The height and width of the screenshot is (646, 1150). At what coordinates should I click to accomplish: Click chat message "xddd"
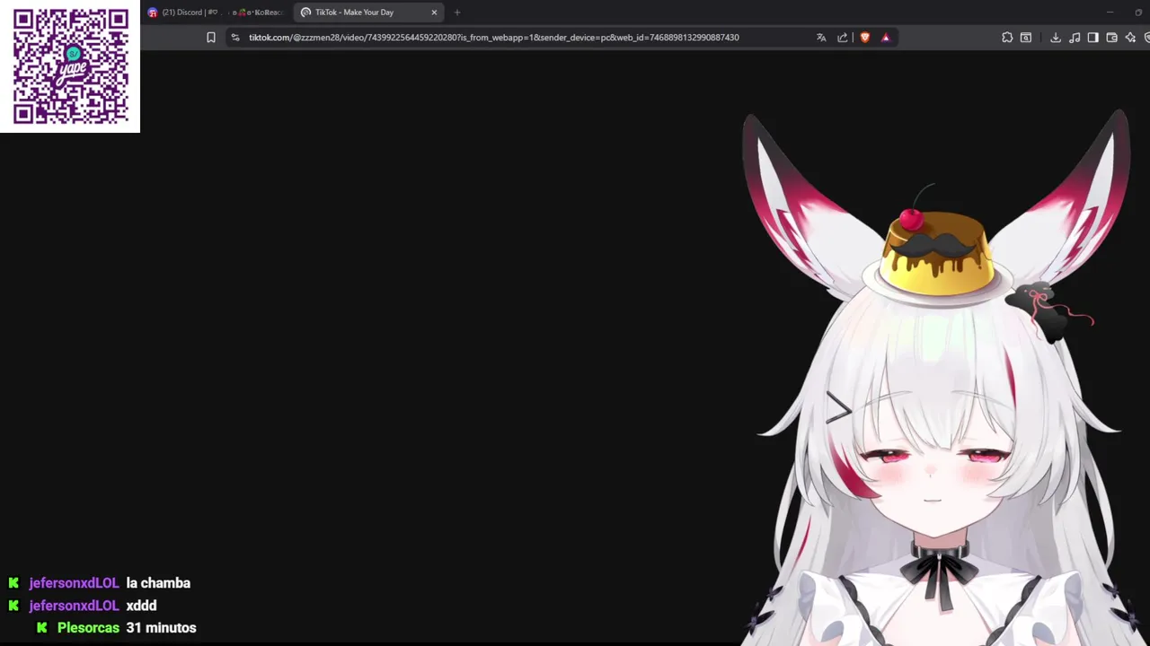[x=141, y=606]
